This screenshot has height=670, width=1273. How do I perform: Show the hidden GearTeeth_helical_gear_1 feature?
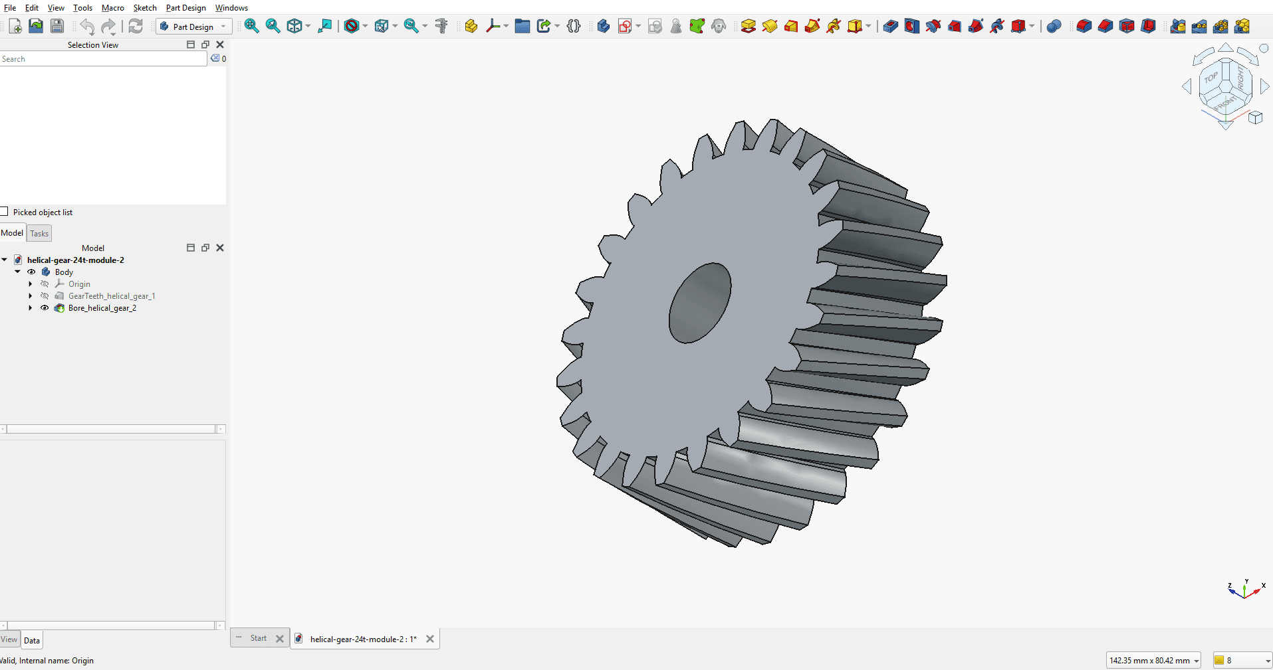pyautogui.click(x=45, y=296)
